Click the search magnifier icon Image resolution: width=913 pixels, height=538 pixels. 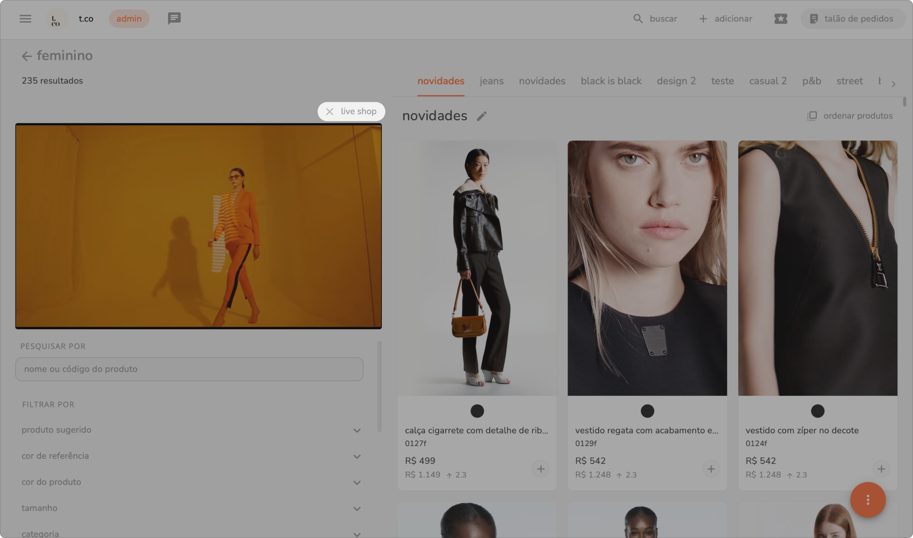(x=637, y=19)
